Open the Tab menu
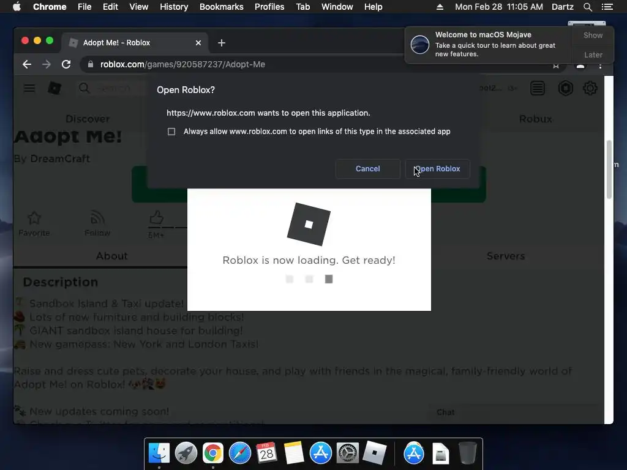The width and height of the screenshot is (627, 470). [303, 7]
